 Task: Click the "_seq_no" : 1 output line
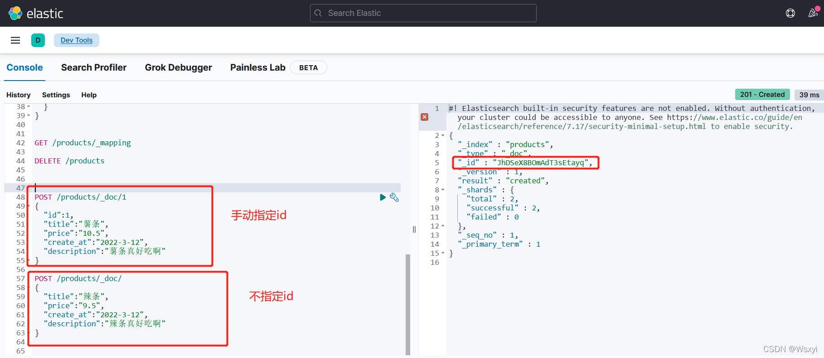488,235
